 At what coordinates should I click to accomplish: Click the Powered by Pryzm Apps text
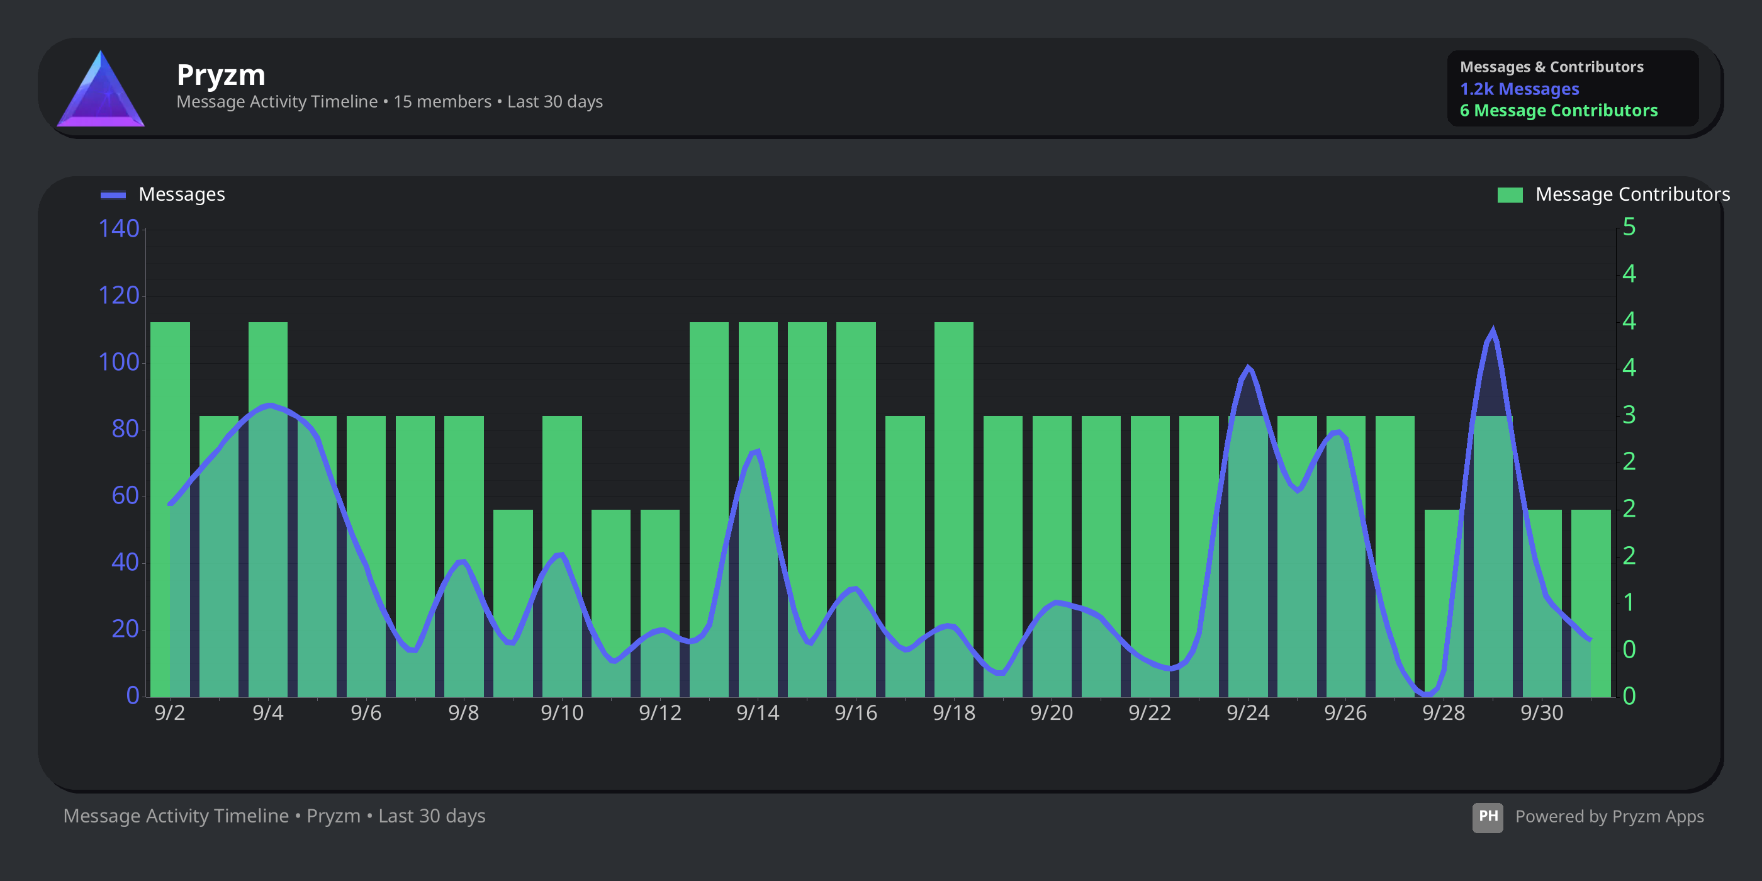click(1609, 817)
